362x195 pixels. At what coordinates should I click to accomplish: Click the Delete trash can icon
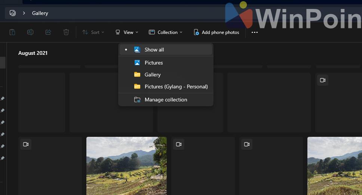point(66,32)
